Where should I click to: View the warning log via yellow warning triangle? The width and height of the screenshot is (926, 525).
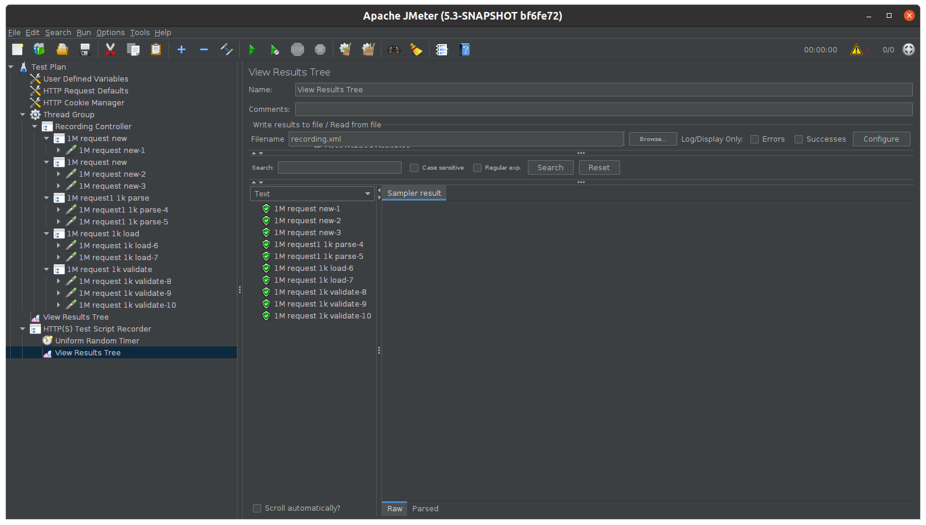click(x=857, y=49)
